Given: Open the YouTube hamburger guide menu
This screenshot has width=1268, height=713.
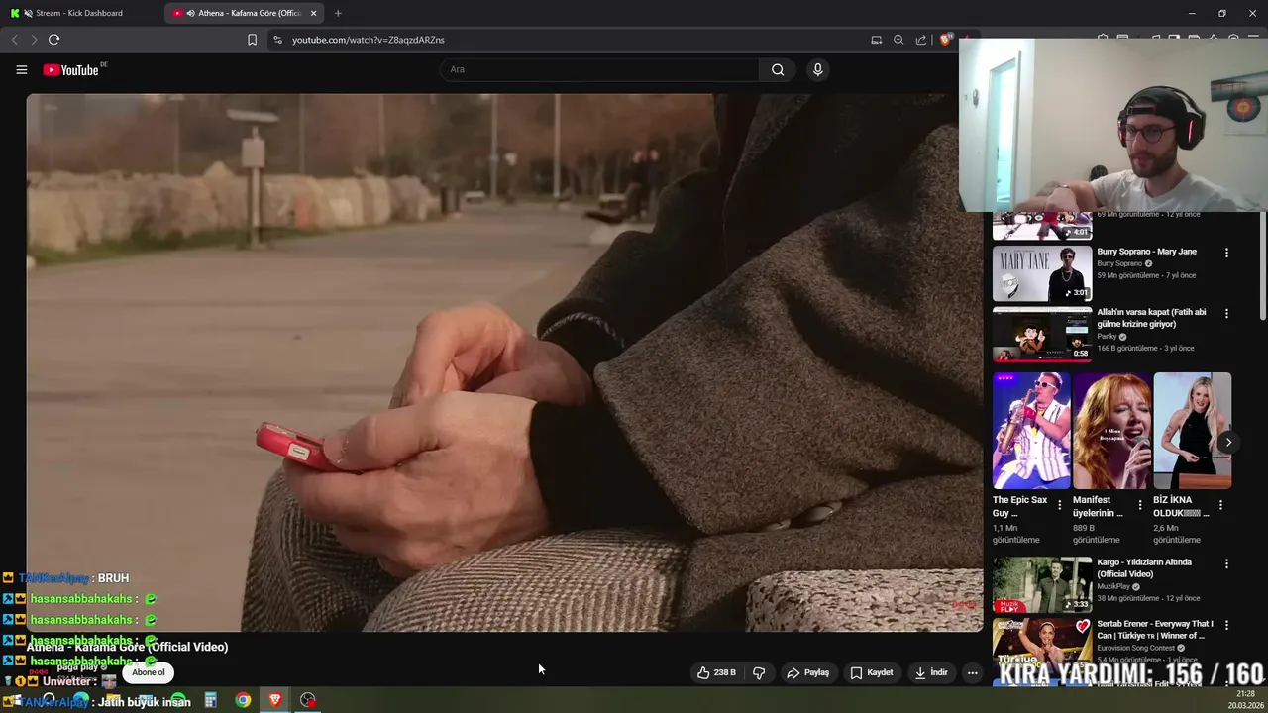Looking at the screenshot, I should [21, 69].
